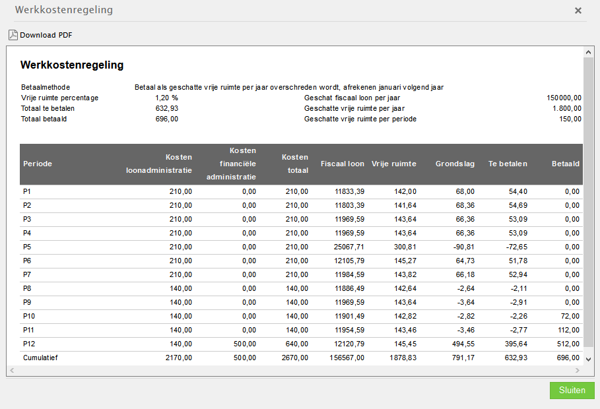This screenshot has height=409, width=600.
Task: Click the Totaal te betalen value 632,93 in summary
Action: 167,108
